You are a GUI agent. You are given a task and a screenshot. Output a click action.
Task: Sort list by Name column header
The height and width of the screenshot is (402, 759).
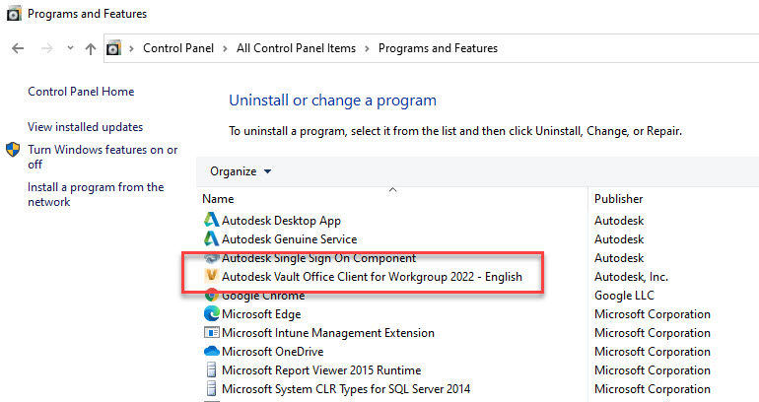point(218,199)
